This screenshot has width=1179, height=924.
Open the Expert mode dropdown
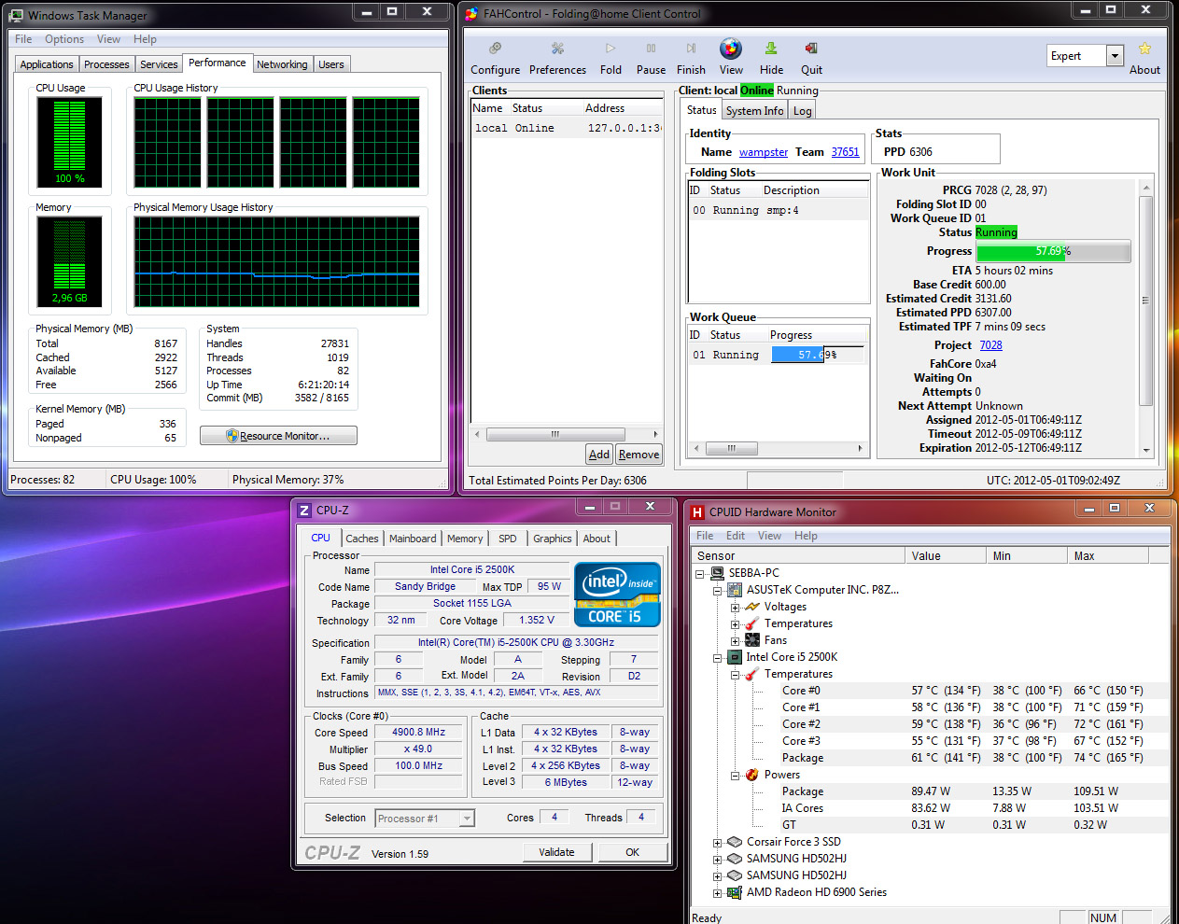pos(1114,56)
